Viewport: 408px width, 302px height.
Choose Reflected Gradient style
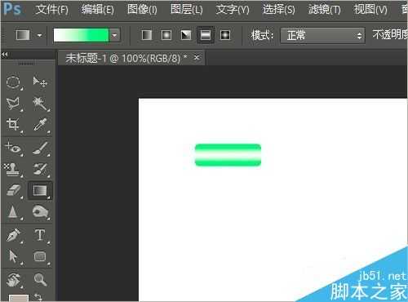click(206, 35)
